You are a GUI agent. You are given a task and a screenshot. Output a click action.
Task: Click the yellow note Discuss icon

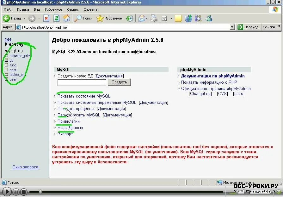178,18
